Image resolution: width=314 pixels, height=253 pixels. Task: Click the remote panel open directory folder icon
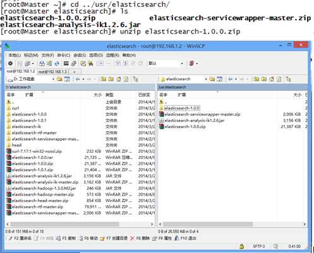point(212,79)
